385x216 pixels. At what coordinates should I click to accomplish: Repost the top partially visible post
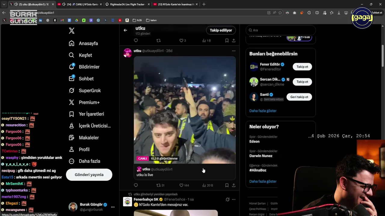pyautogui.click(x=159, y=40)
